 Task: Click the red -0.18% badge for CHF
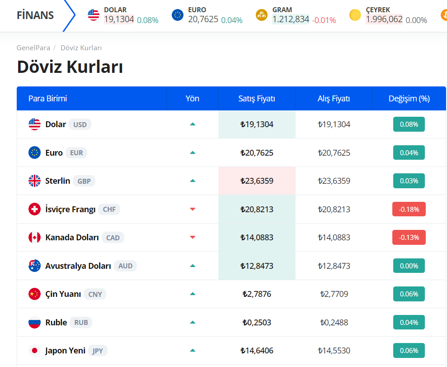409,209
